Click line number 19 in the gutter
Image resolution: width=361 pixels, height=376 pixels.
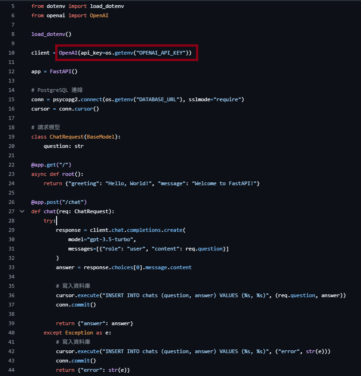point(11,137)
